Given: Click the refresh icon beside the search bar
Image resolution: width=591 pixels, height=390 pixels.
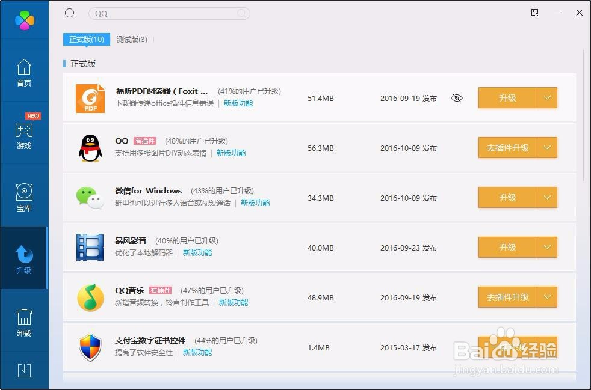Looking at the screenshot, I should [x=69, y=13].
